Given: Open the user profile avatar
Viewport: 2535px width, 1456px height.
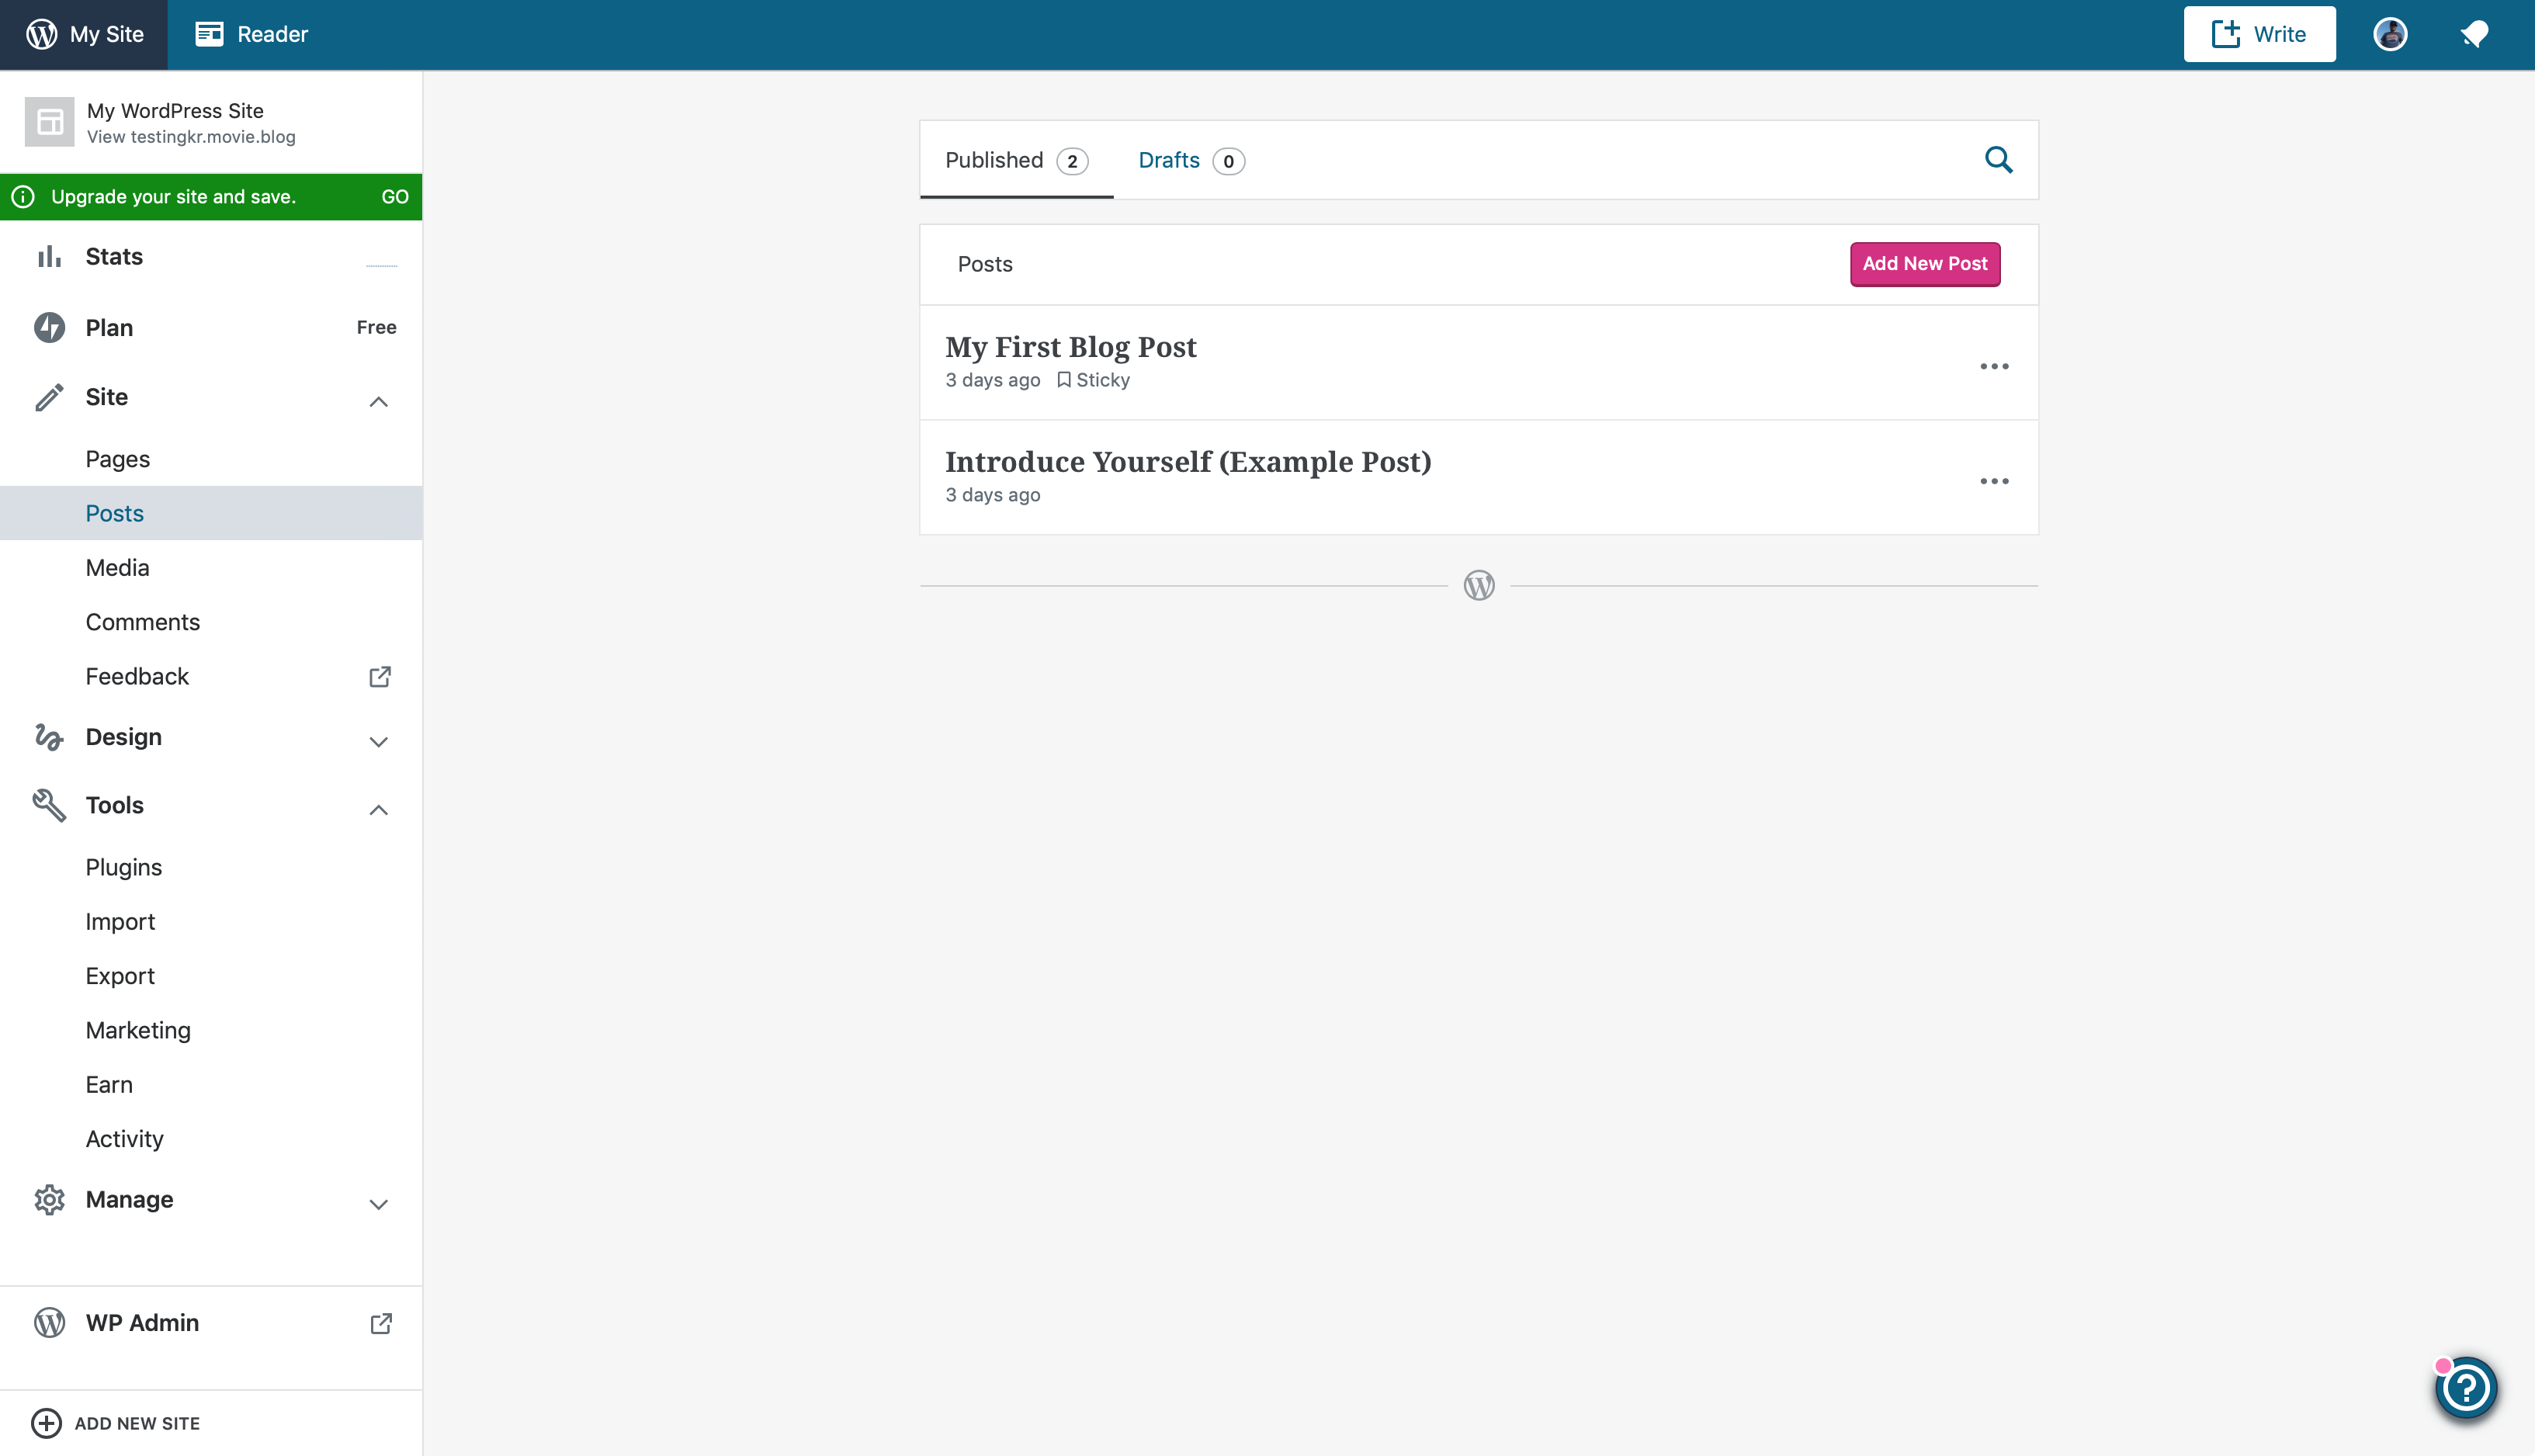Looking at the screenshot, I should [x=2390, y=34].
